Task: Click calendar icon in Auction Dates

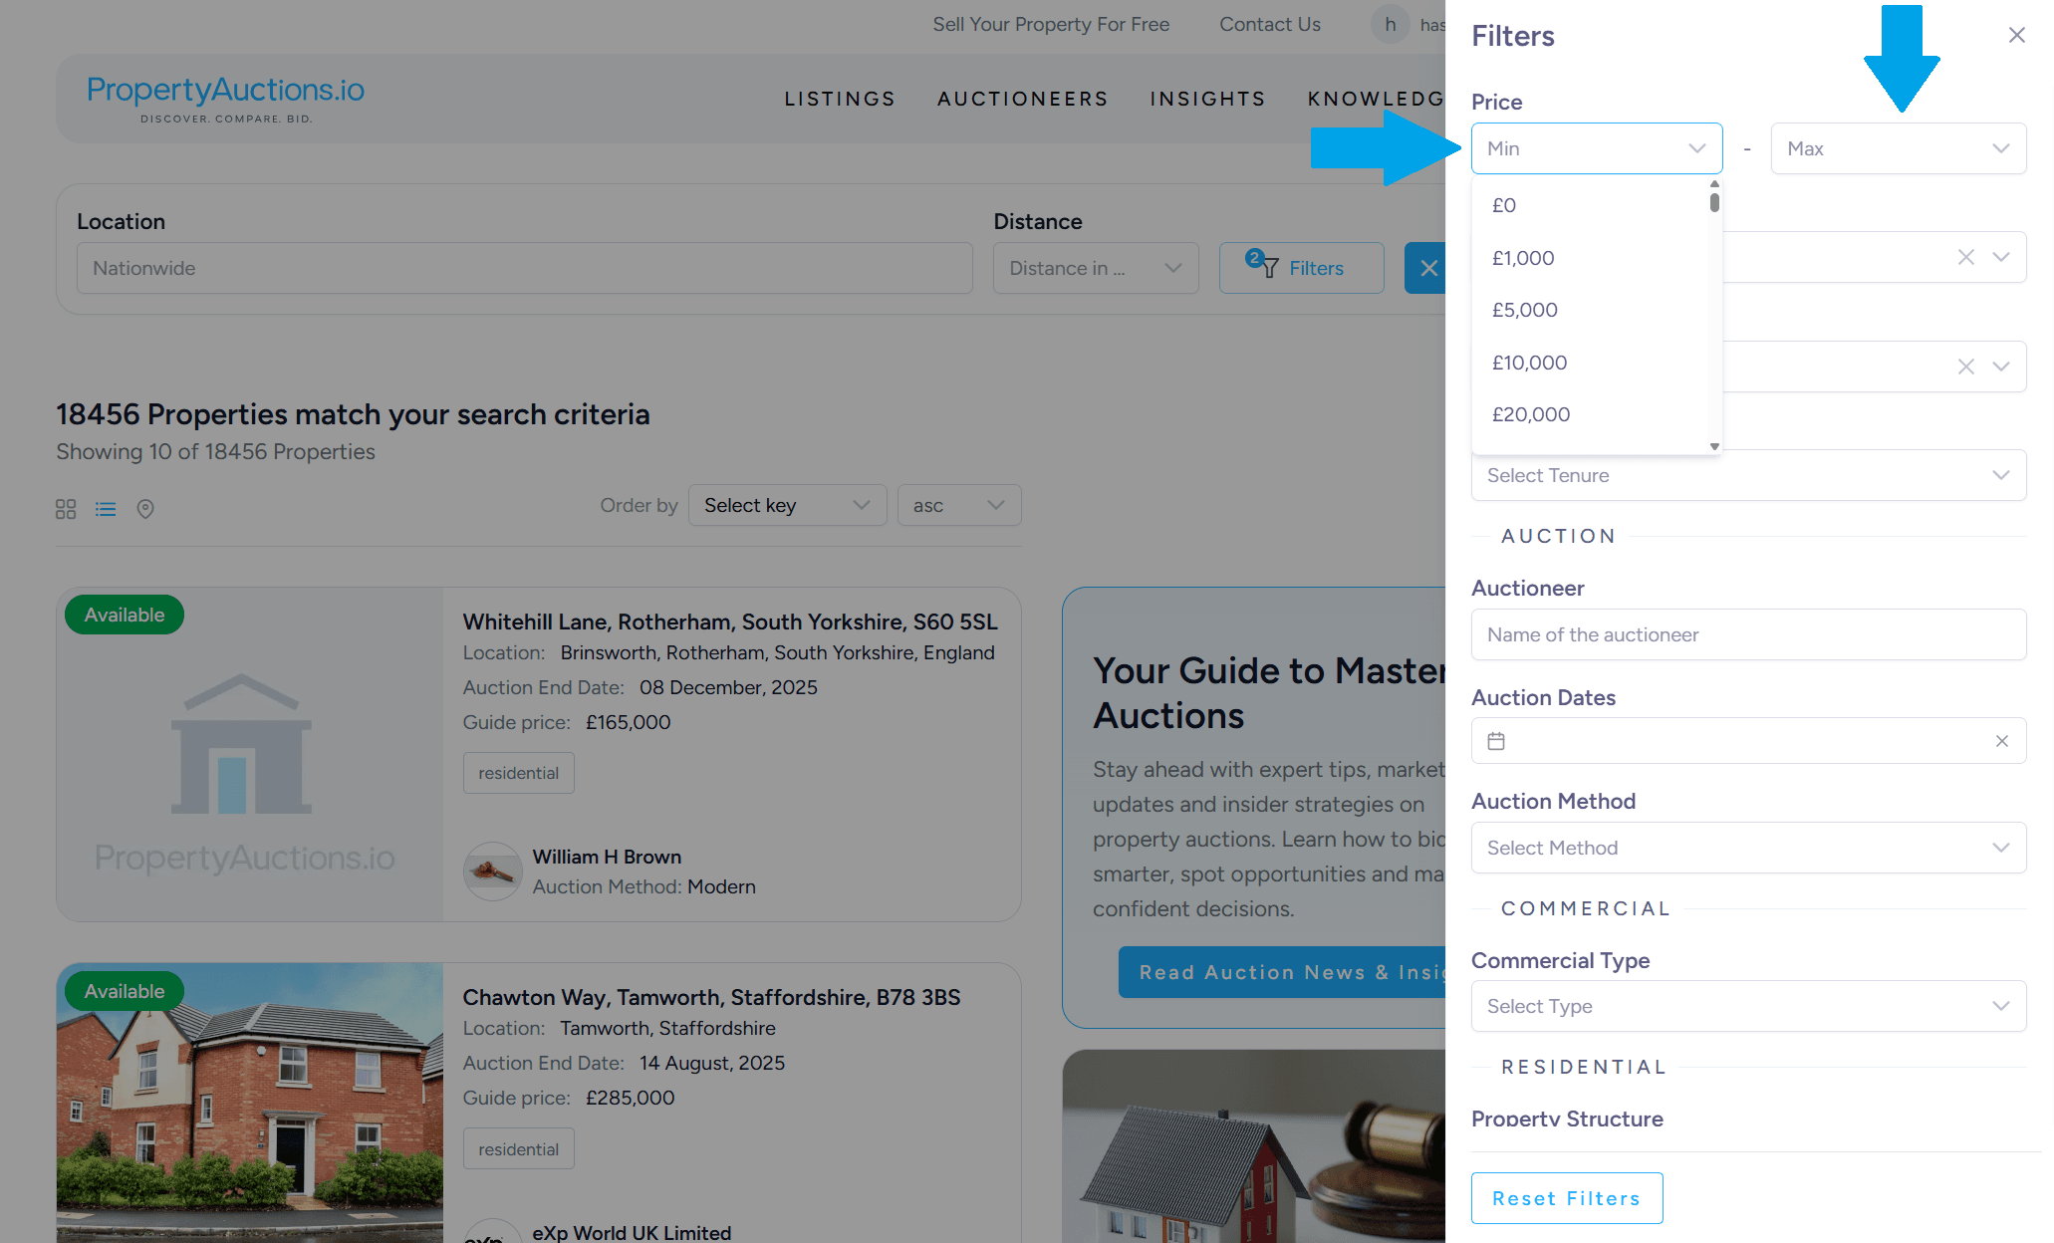Action: [x=1496, y=741]
